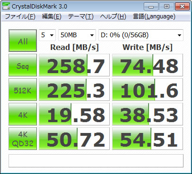Screen dimensions: 192x174
Task: Start the Seq benchmark test
Action: click(23, 65)
